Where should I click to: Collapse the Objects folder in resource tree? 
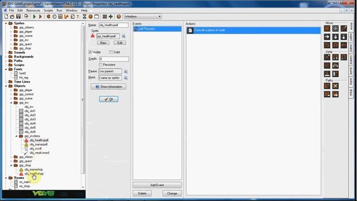tap(6, 86)
